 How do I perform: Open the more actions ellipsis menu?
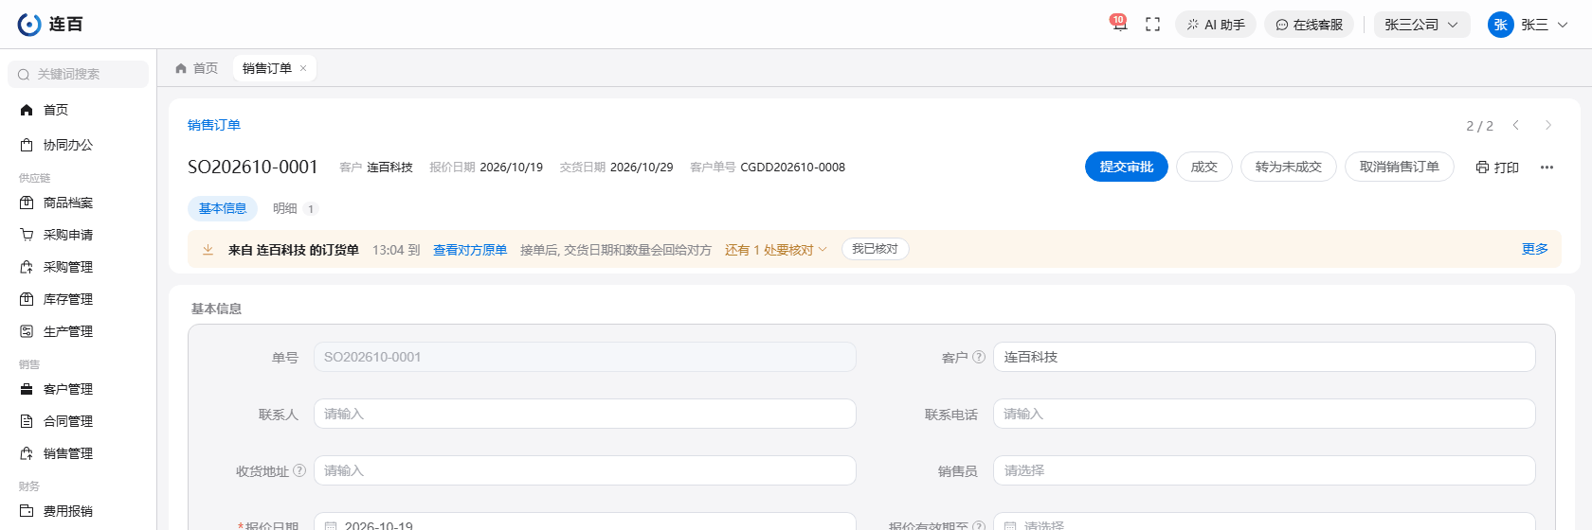tap(1547, 168)
